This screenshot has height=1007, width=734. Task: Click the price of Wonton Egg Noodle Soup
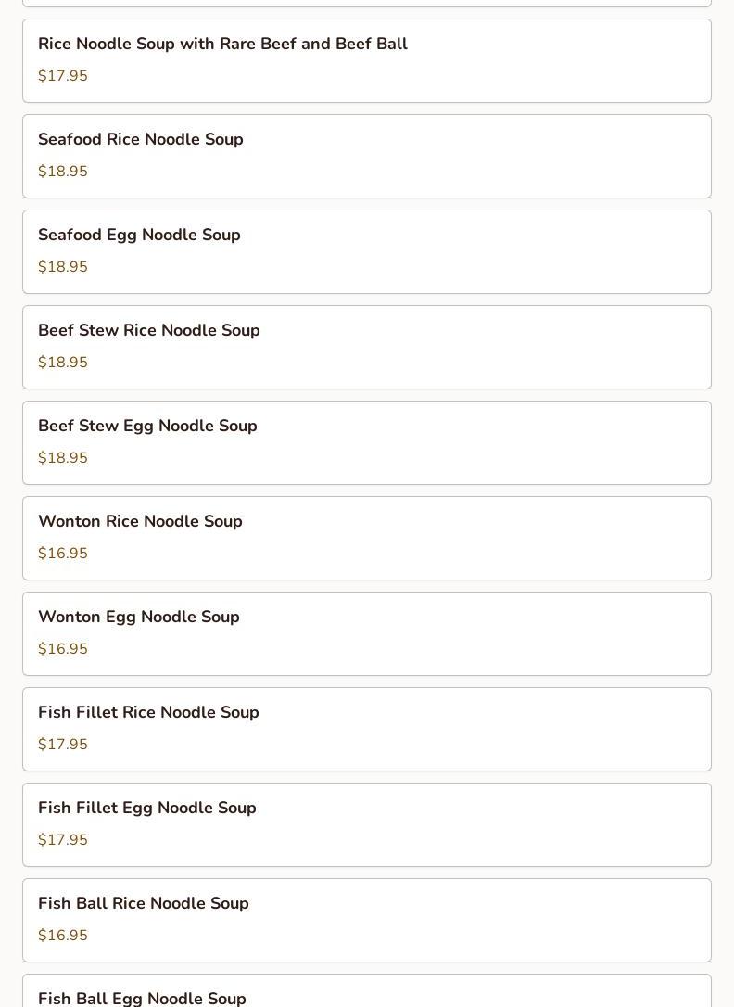(x=63, y=649)
